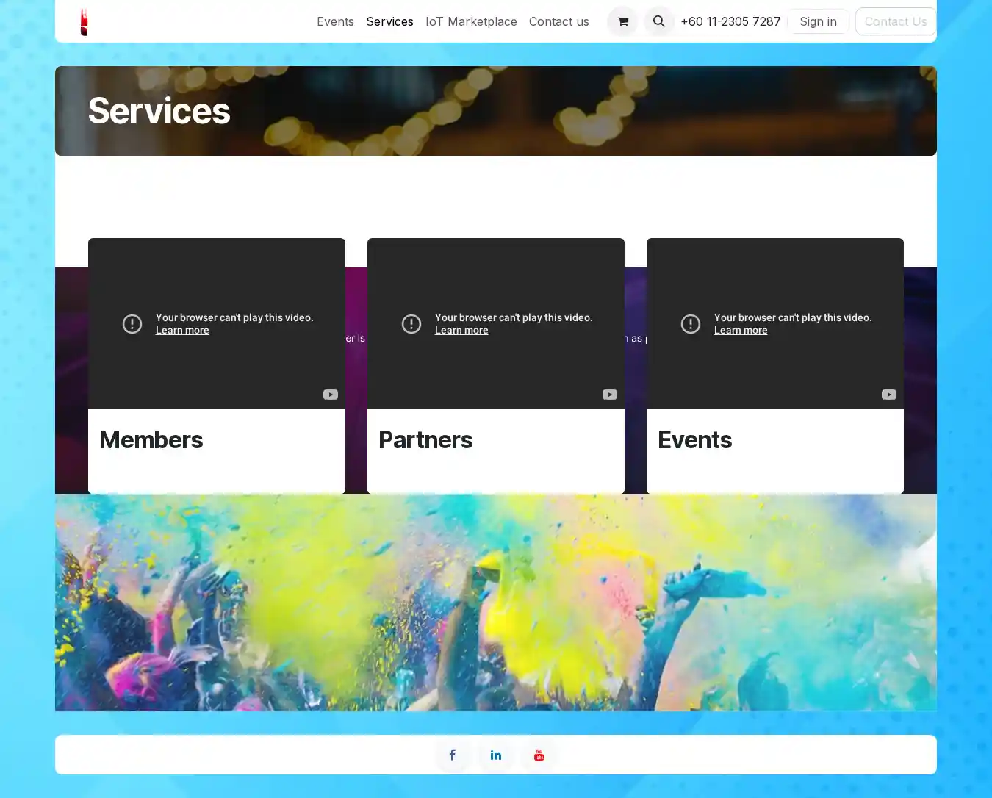Open the LinkedIn page from footer
Image resolution: width=992 pixels, height=798 pixels.
496,755
